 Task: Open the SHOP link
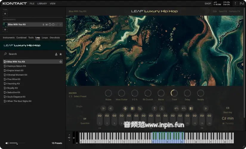click(208, 4)
